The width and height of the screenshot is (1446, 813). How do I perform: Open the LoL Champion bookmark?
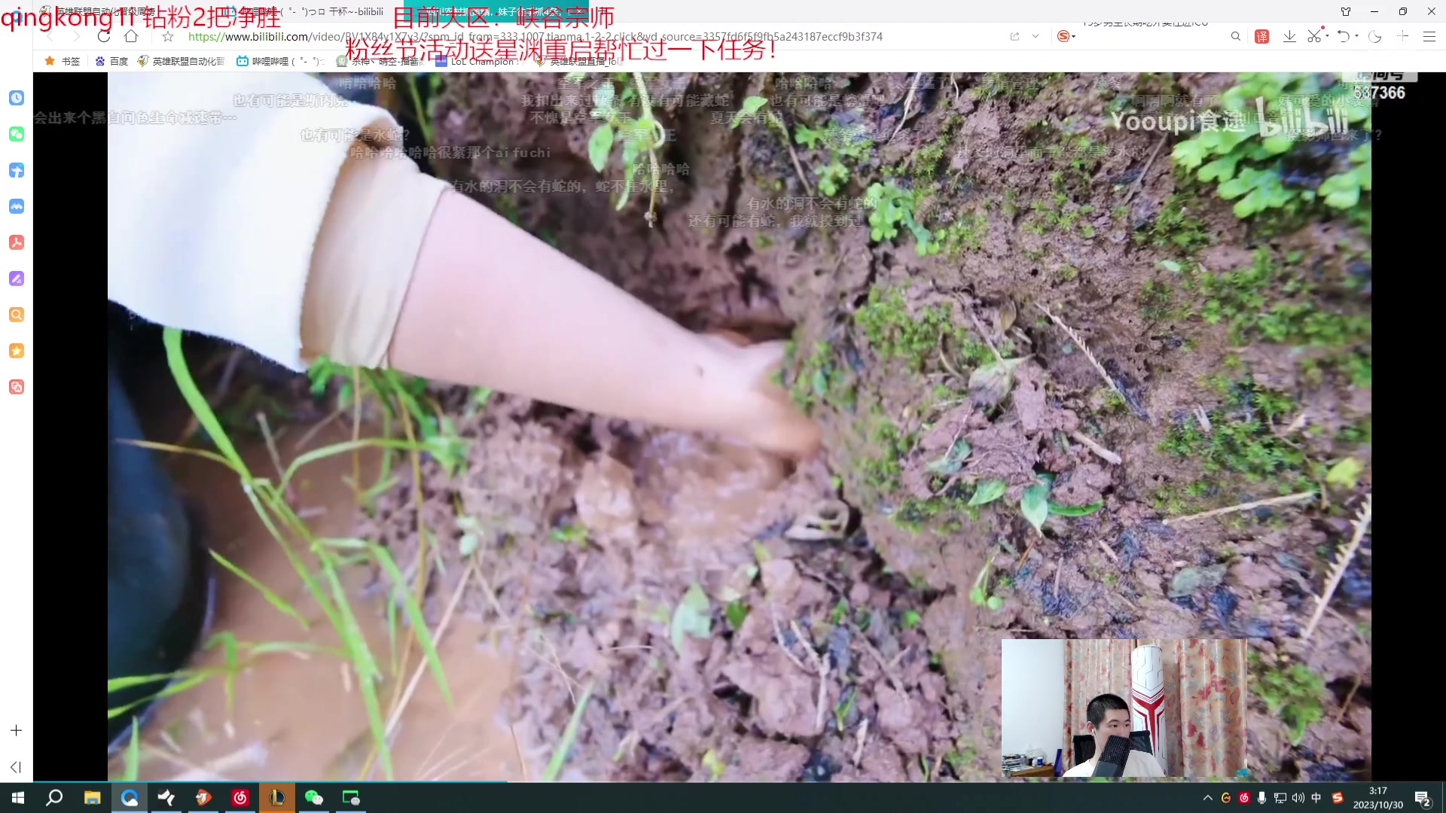pyautogui.click(x=477, y=61)
